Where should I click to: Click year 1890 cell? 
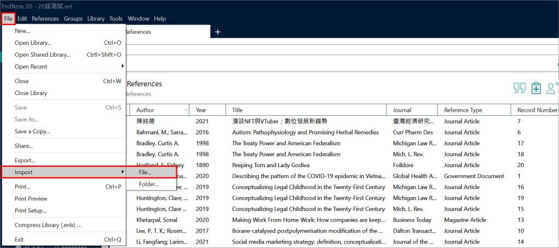[x=202, y=165]
